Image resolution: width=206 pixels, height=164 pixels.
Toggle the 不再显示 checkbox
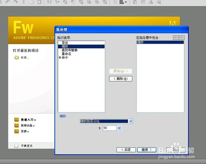pyautogui.click(x=16, y=146)
